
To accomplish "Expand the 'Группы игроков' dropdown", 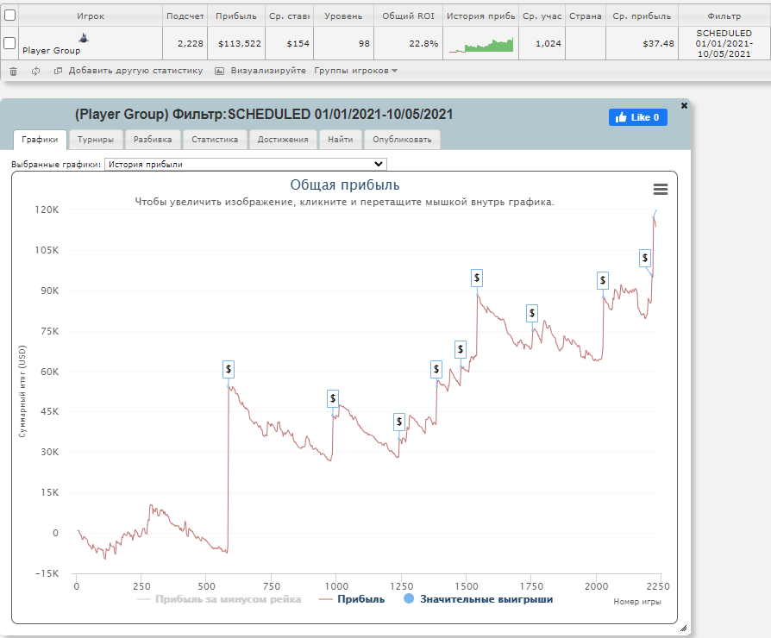I will [356, 71].
